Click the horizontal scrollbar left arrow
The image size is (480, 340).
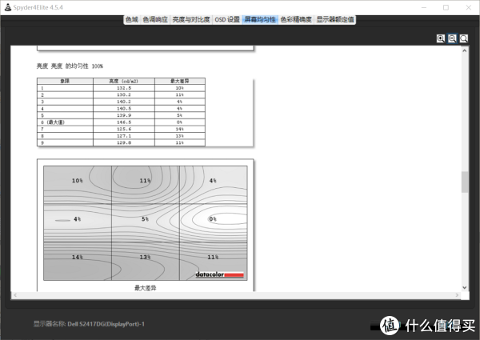15,295
